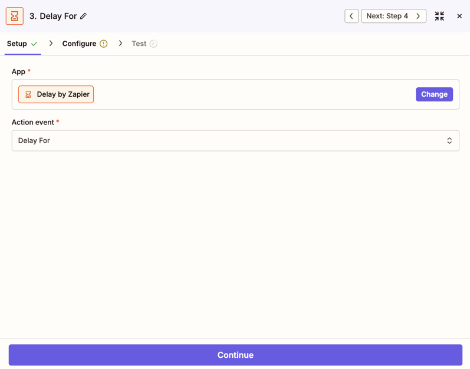Go to previous step arrow button
Image resolution: width=470 pixels, height=369 pixels.
(351, 16)
